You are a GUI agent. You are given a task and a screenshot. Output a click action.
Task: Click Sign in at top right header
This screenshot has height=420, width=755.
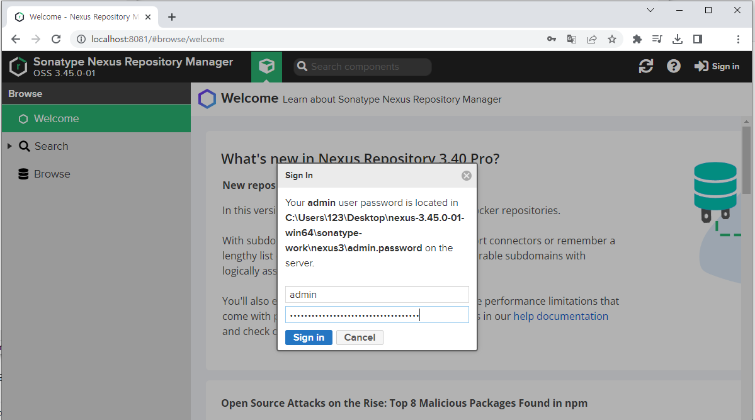(x=717, y=66)
